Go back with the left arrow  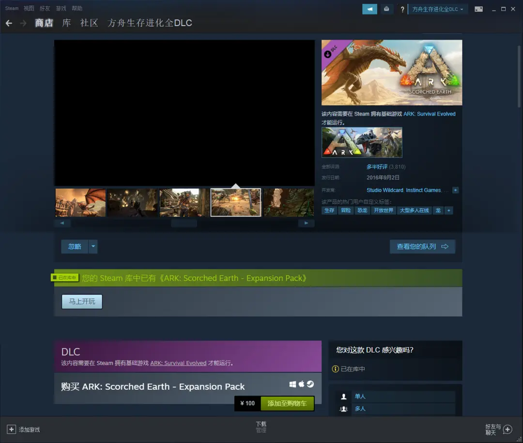9,23
